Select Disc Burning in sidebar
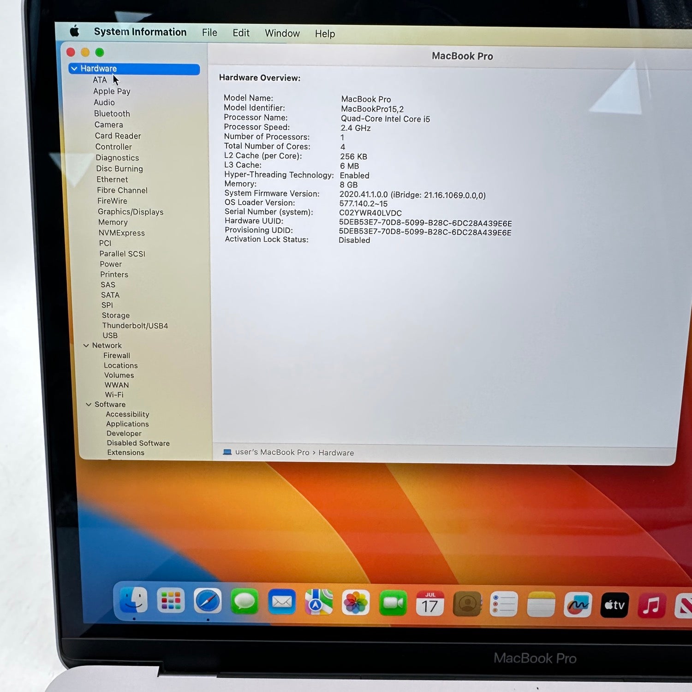Screen dimensions: 692x692 (x=119, y=169)
